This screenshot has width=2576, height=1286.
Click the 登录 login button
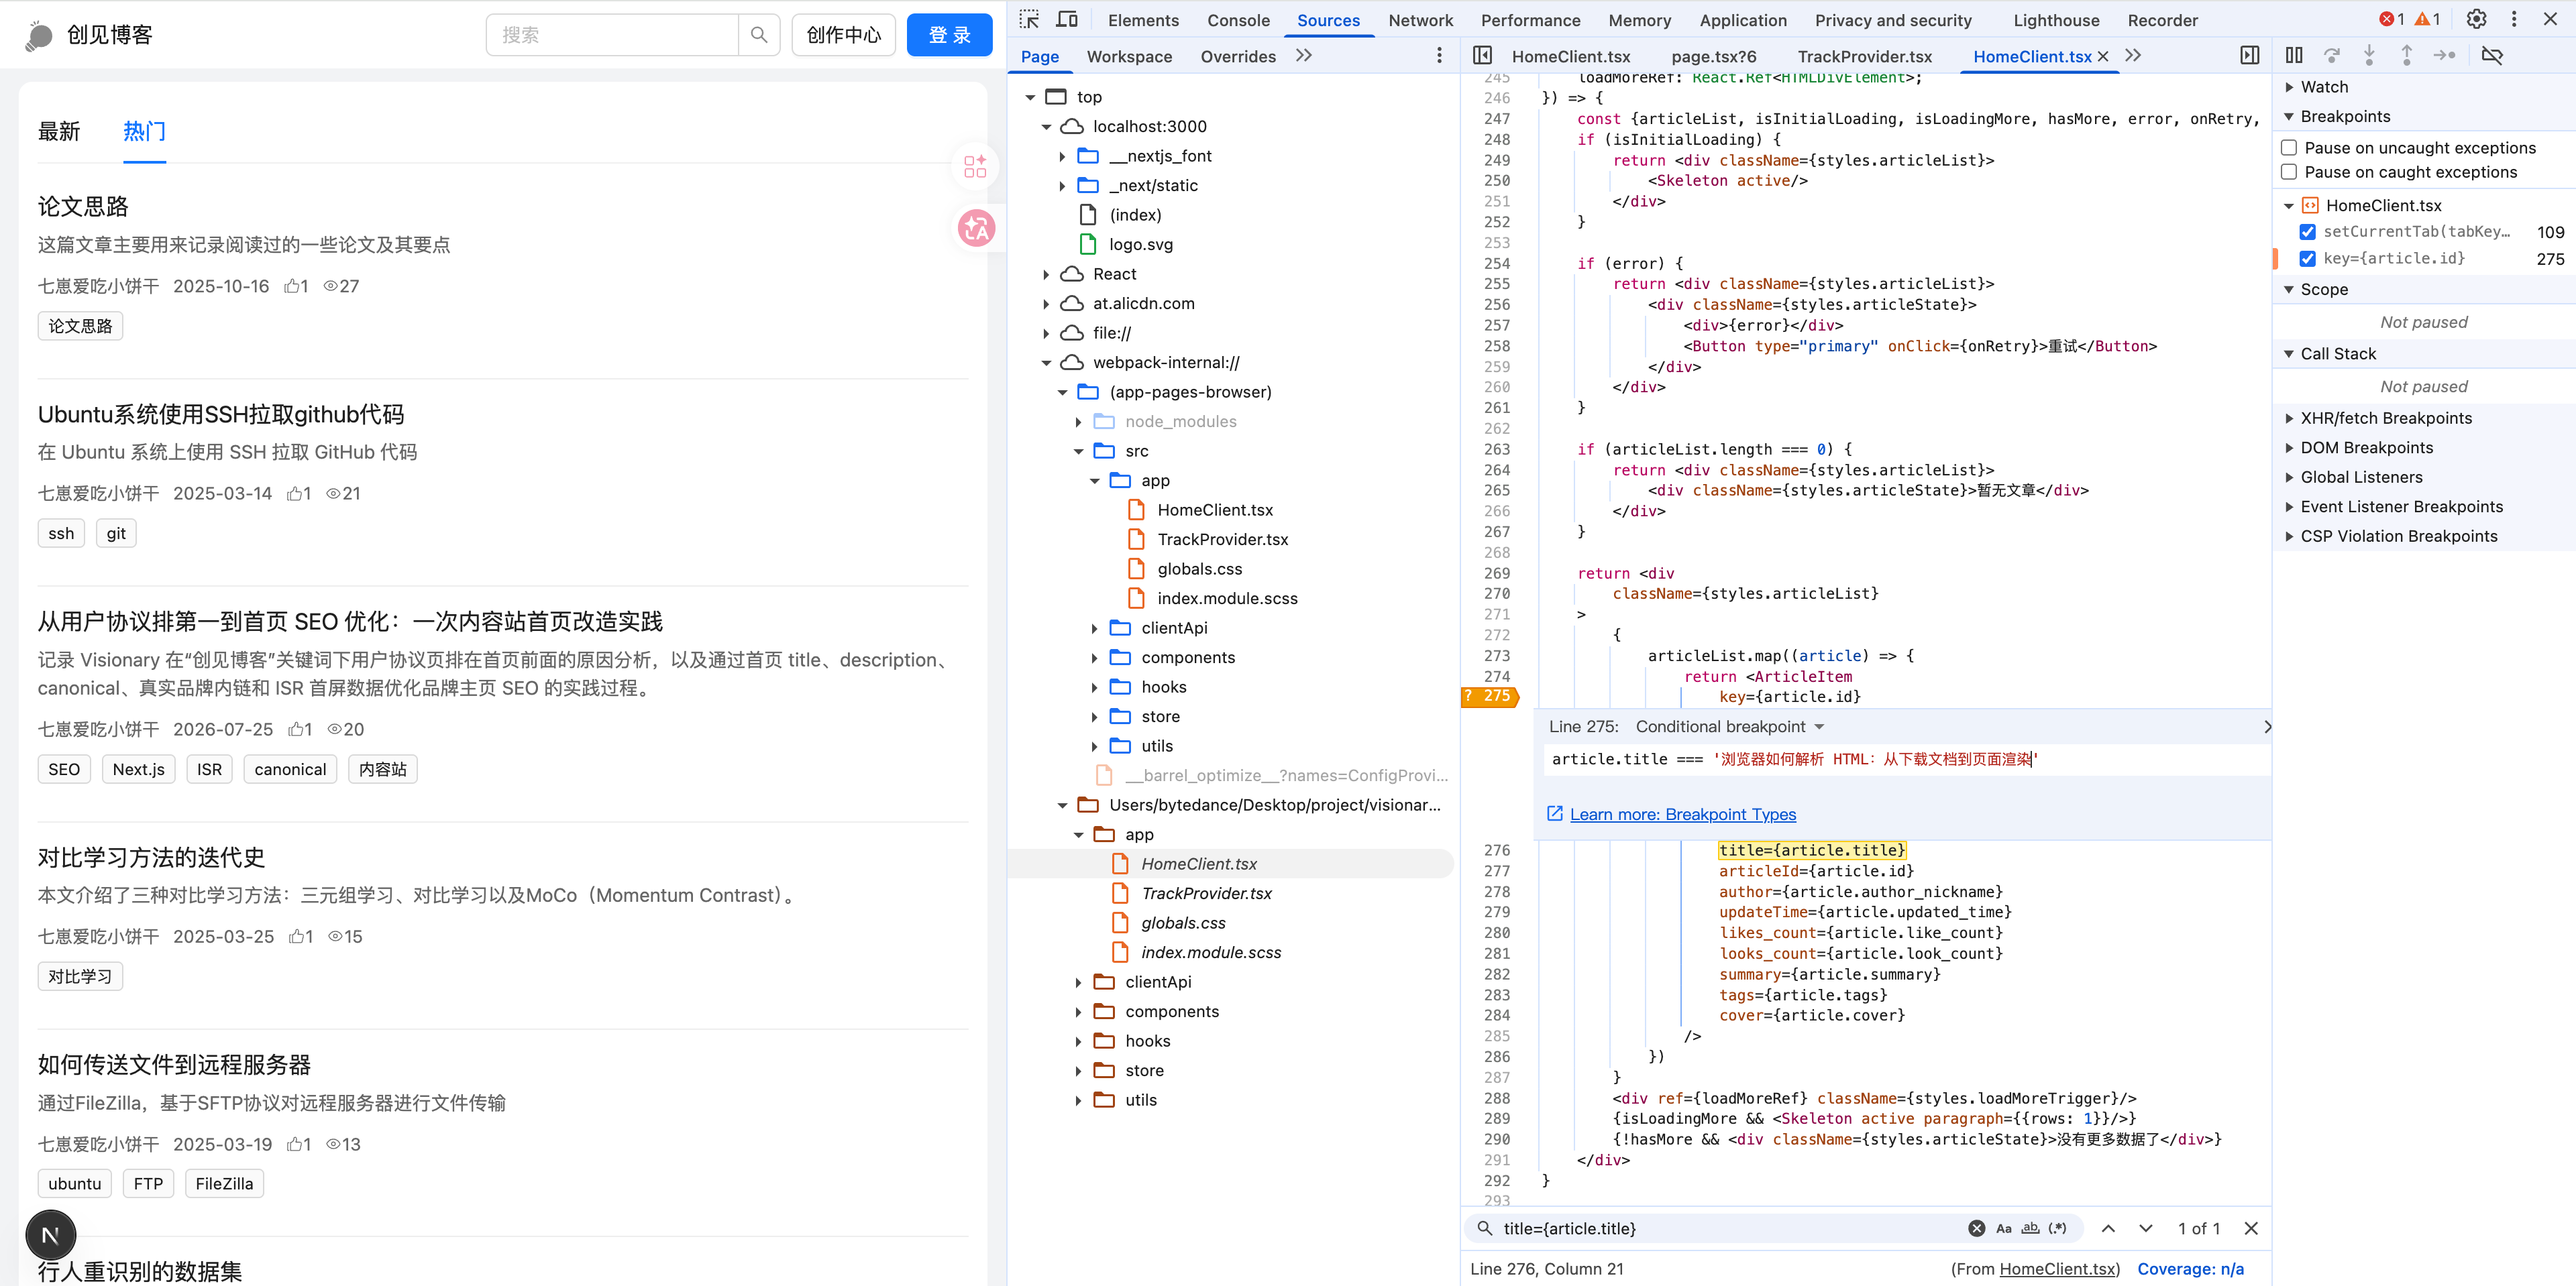(x=949, y=35)
